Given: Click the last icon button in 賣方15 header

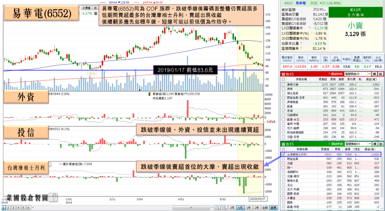Looking at the screenshot, I should coord(381,144).
